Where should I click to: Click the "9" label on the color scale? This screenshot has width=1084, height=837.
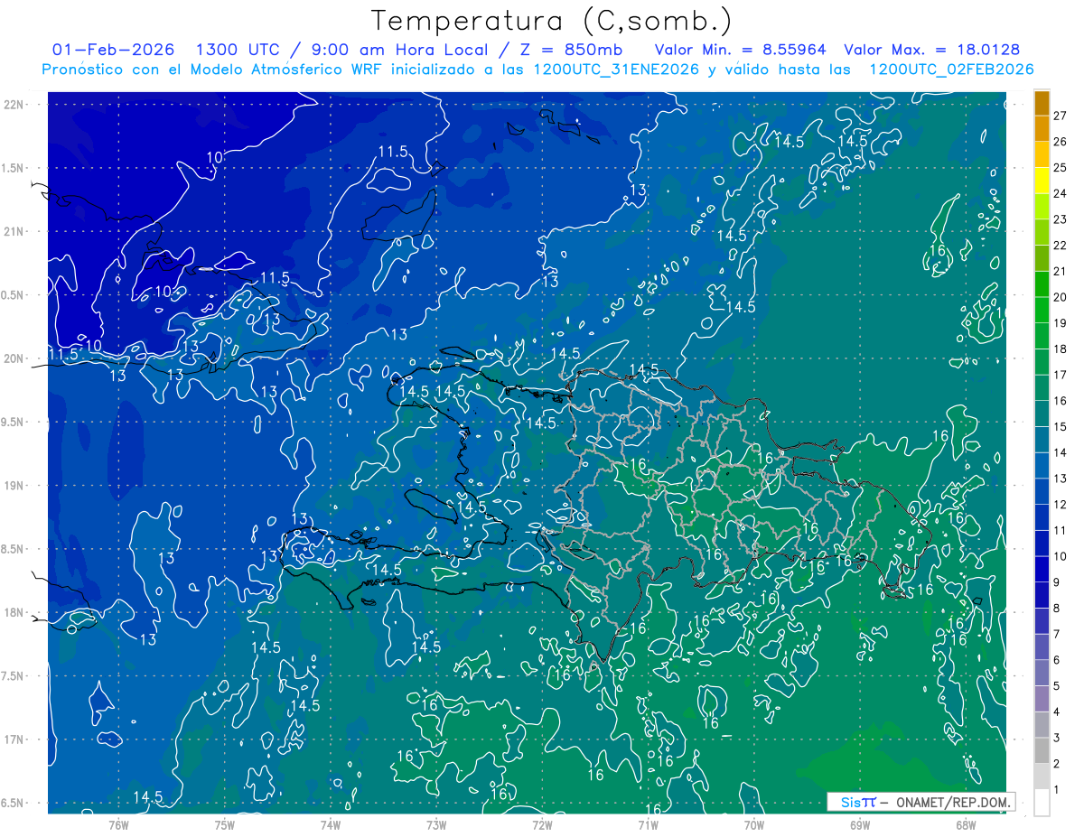coord(1057,583)
